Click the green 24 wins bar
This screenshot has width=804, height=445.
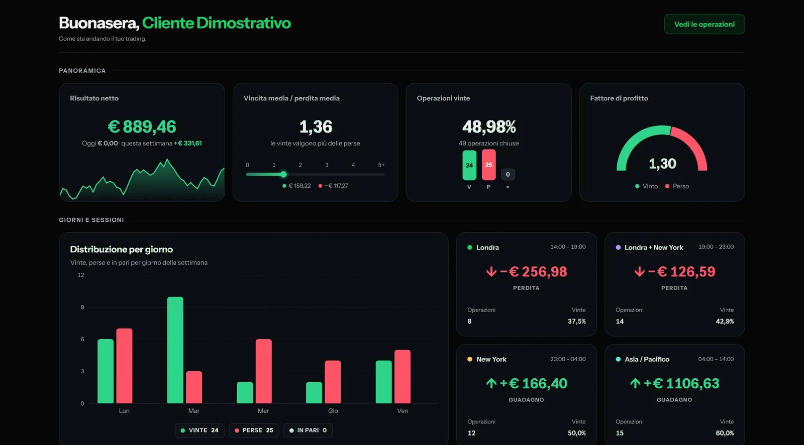point(469,165)
